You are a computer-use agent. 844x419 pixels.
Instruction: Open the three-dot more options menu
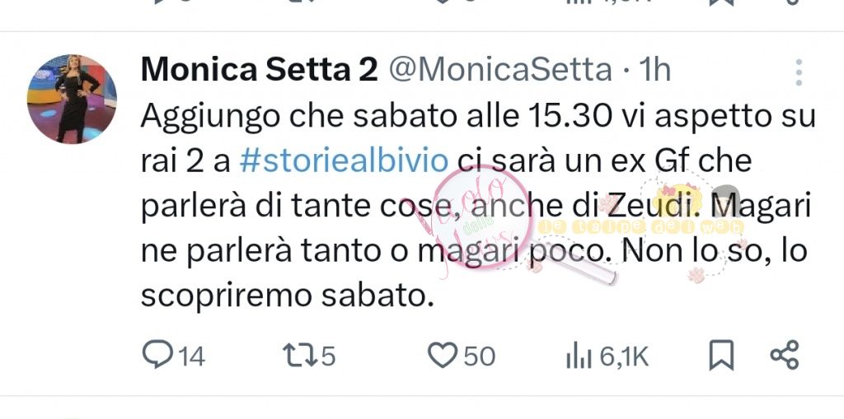(x=798, y=72)
